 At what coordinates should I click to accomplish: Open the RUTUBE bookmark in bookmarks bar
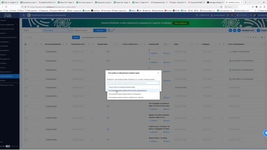pos(176,10)
